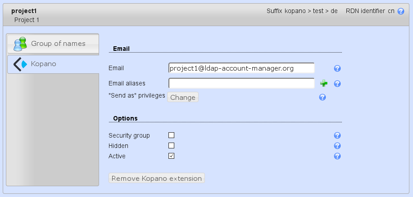This screenshot has height=197, width=413.
Task: Show help for Email aliases
Action: (x=337, y=84)
